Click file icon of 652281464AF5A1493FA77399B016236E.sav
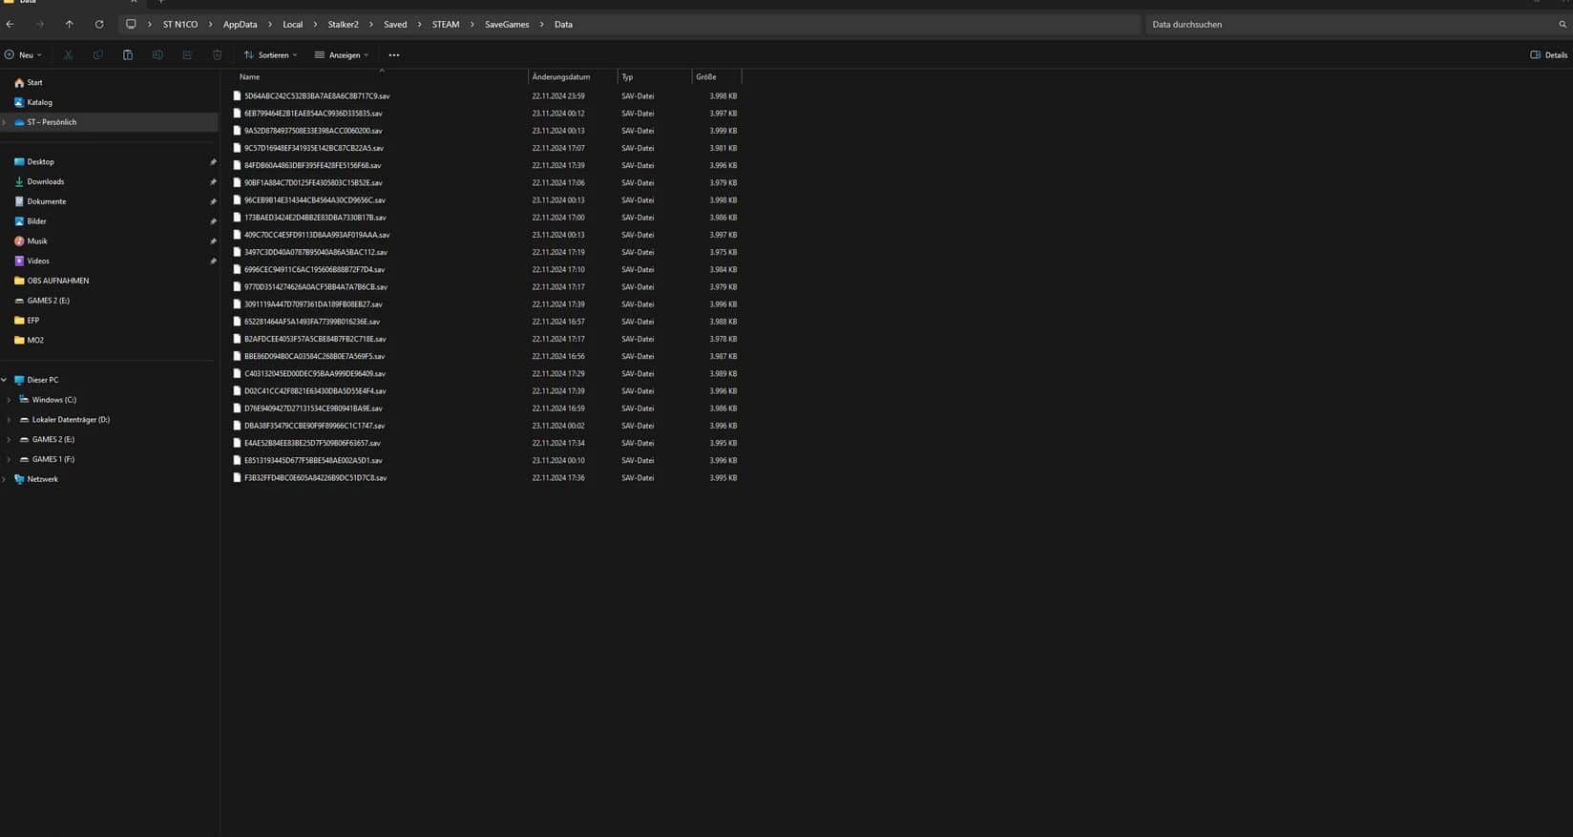Viewport: 1573px width, 837px height. coord(238,322)
